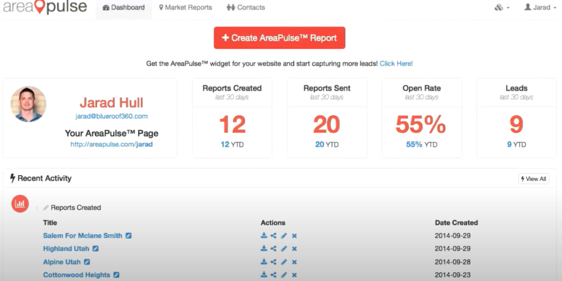562x281 pixels.
Task: Edit Alpine Utah via pencil icon
Action: click(284, 262)
